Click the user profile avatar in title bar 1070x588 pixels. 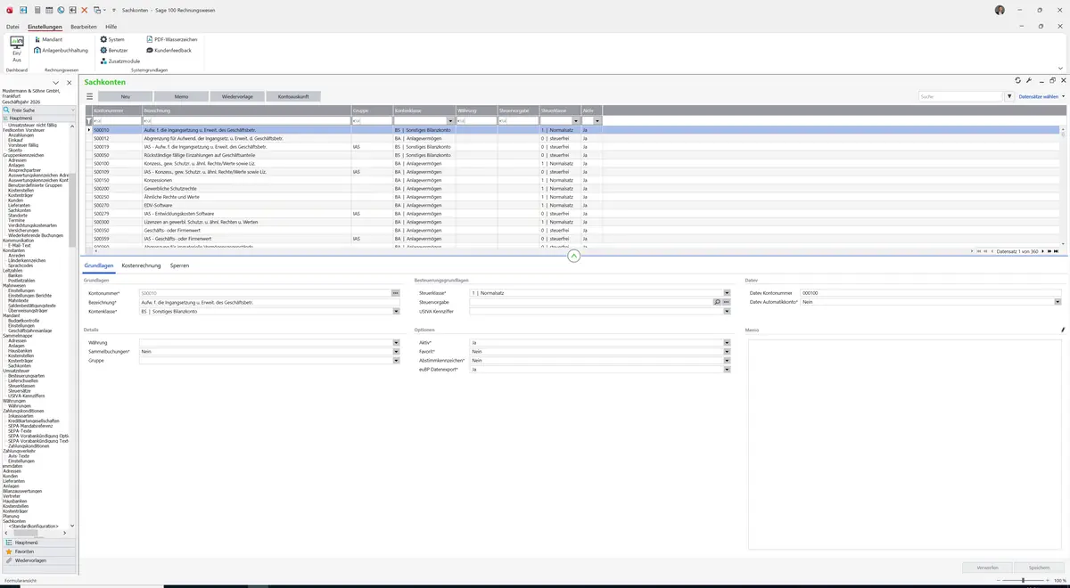pos(1000,10)
